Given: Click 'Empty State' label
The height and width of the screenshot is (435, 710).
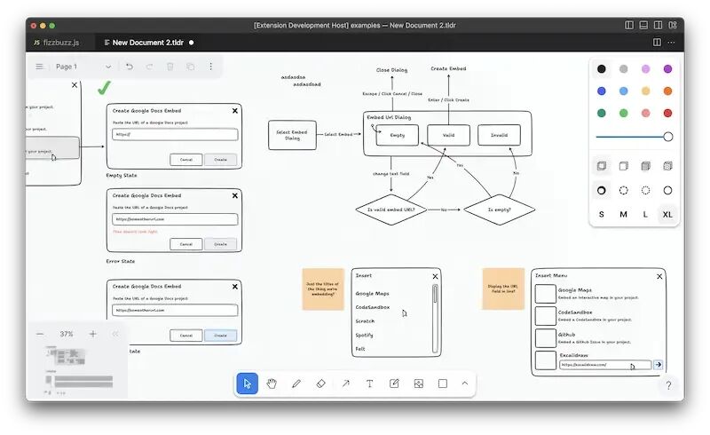Looking at the screenshot, I should (122, 176).
